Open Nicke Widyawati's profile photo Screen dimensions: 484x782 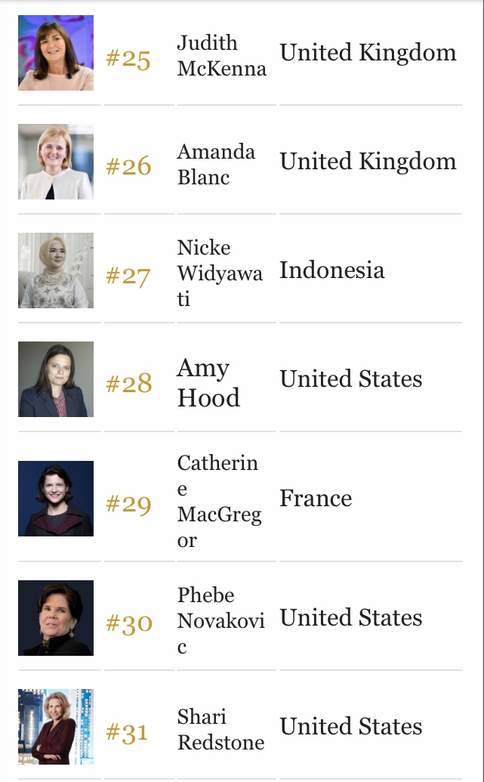(x=56, y=270)
